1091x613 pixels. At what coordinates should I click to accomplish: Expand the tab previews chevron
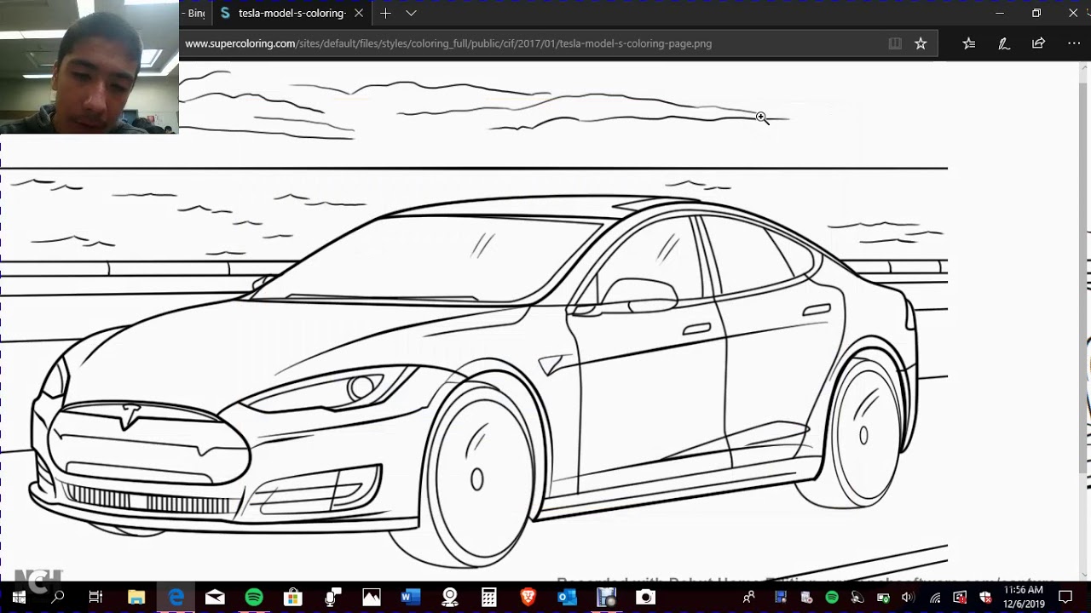[x=411, y=13]
